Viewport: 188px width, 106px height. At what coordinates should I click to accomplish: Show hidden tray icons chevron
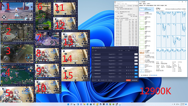(172, 104)
